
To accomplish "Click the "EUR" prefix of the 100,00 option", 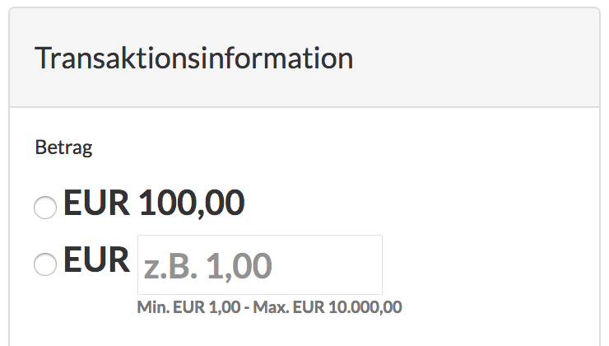I will (96, 203).
